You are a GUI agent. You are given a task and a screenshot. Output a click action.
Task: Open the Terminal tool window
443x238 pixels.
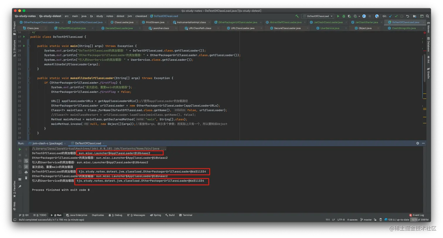click(x=185, y=215)
